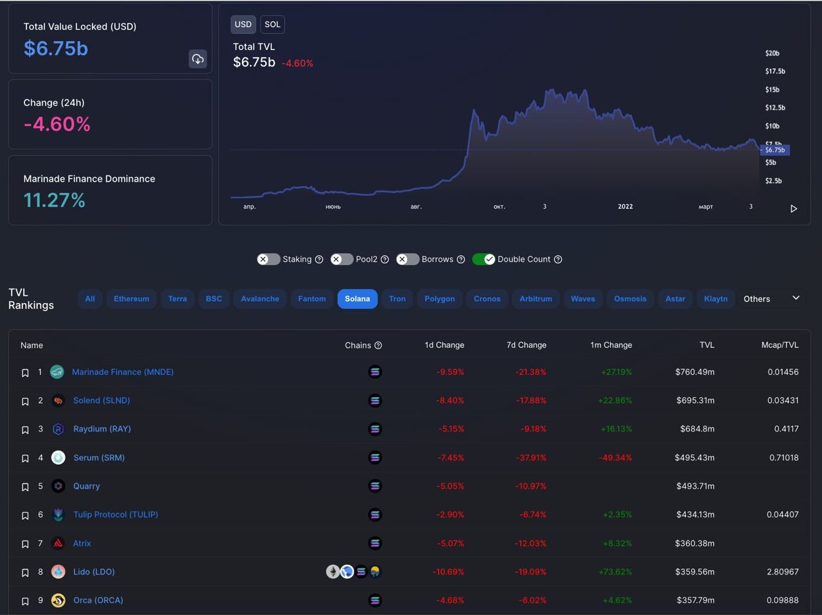Click the Raydium protocol logo icon

(58, 429)
